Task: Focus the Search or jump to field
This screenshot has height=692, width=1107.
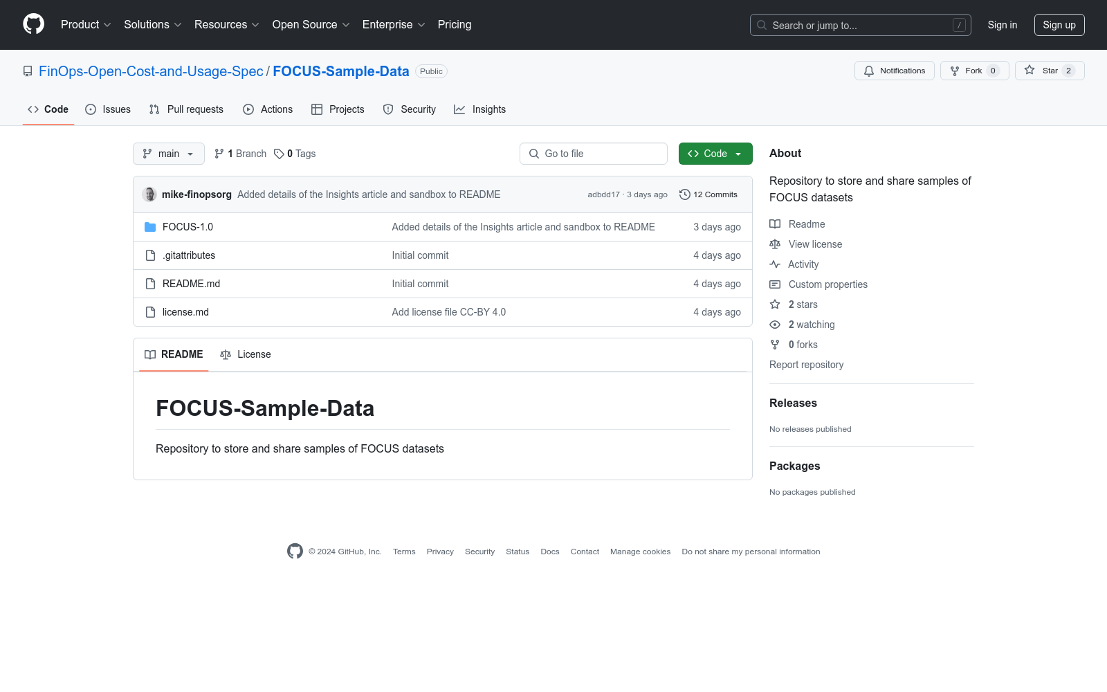Action: (x=861, y=25)
